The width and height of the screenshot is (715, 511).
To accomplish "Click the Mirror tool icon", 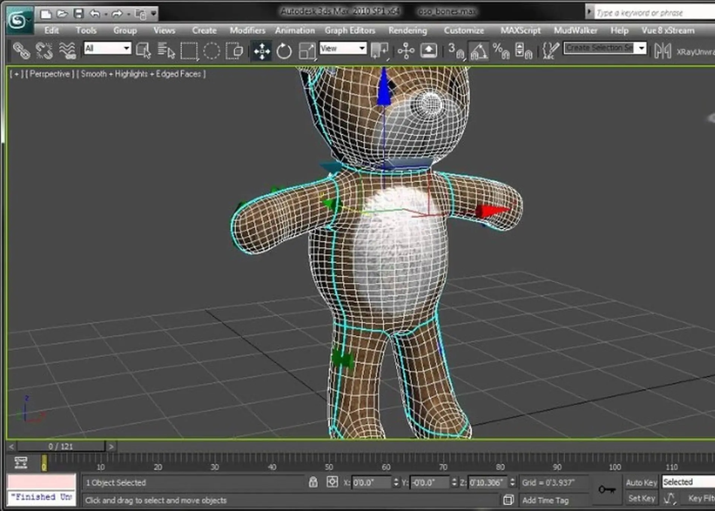I will point(662,51).
